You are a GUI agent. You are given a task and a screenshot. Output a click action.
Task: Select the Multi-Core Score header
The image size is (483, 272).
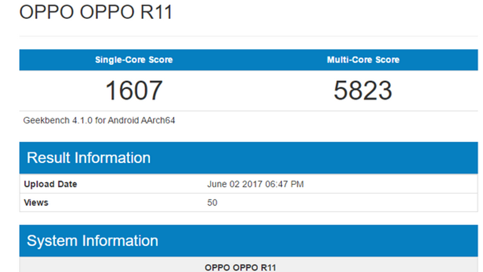click(363, 60)
